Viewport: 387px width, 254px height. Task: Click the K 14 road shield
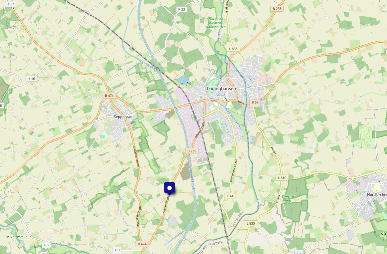click(x=230, y=196)
